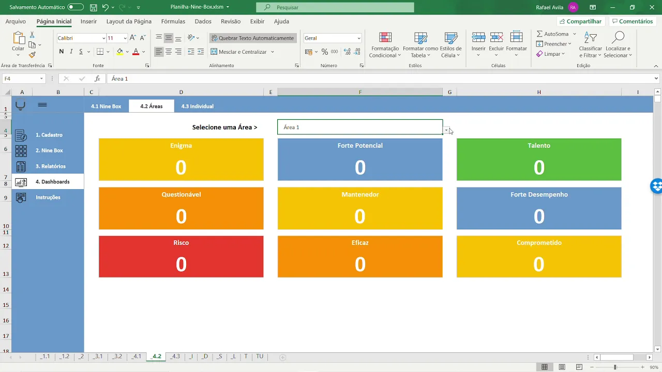Open the Arquivo menu
The height and width of the screenshot is (372, 662).
pos(16,21)
